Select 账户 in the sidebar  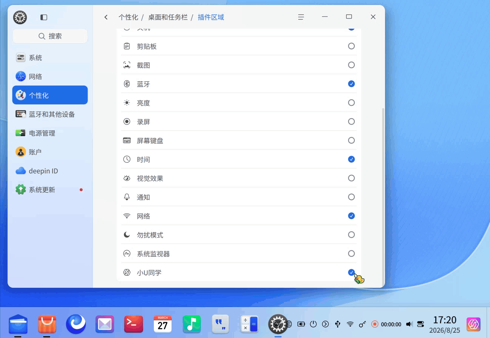[x=50, y=152]
